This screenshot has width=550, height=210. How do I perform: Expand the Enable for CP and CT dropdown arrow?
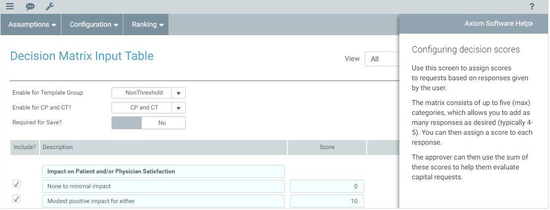pos(178,108)
